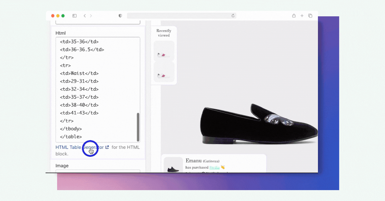
Task: Click the browser address bar
Action: tap(182, 16)
